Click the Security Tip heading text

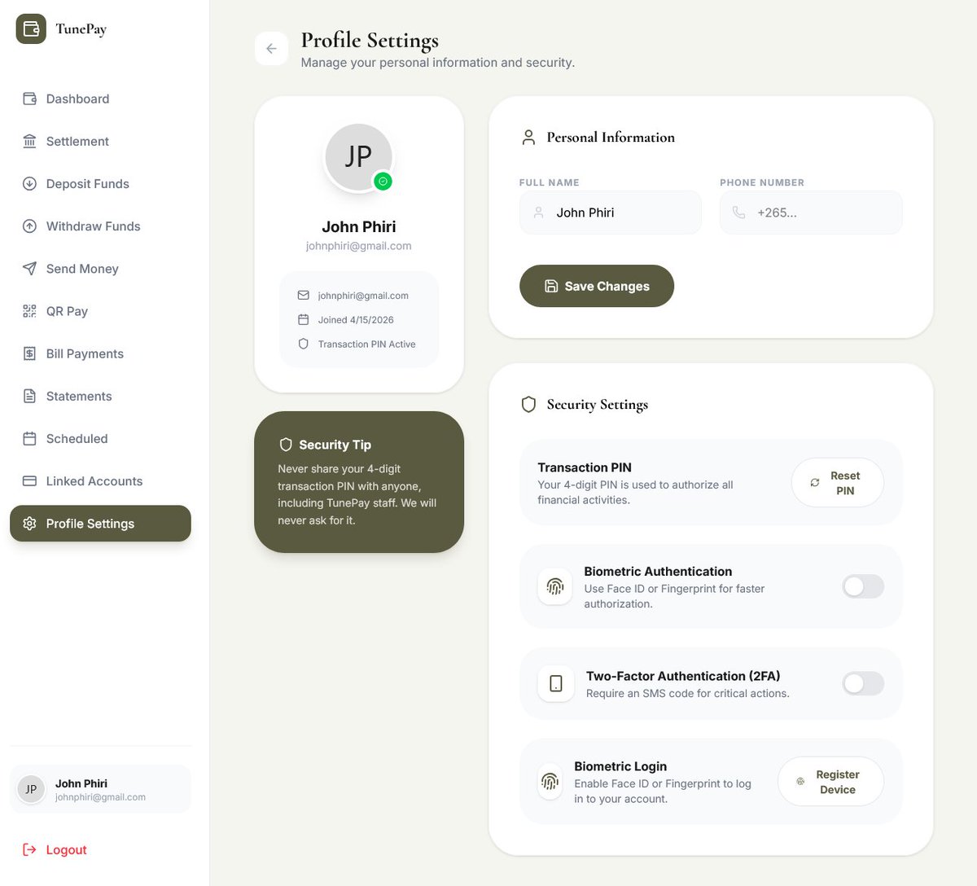click(335, 445)
